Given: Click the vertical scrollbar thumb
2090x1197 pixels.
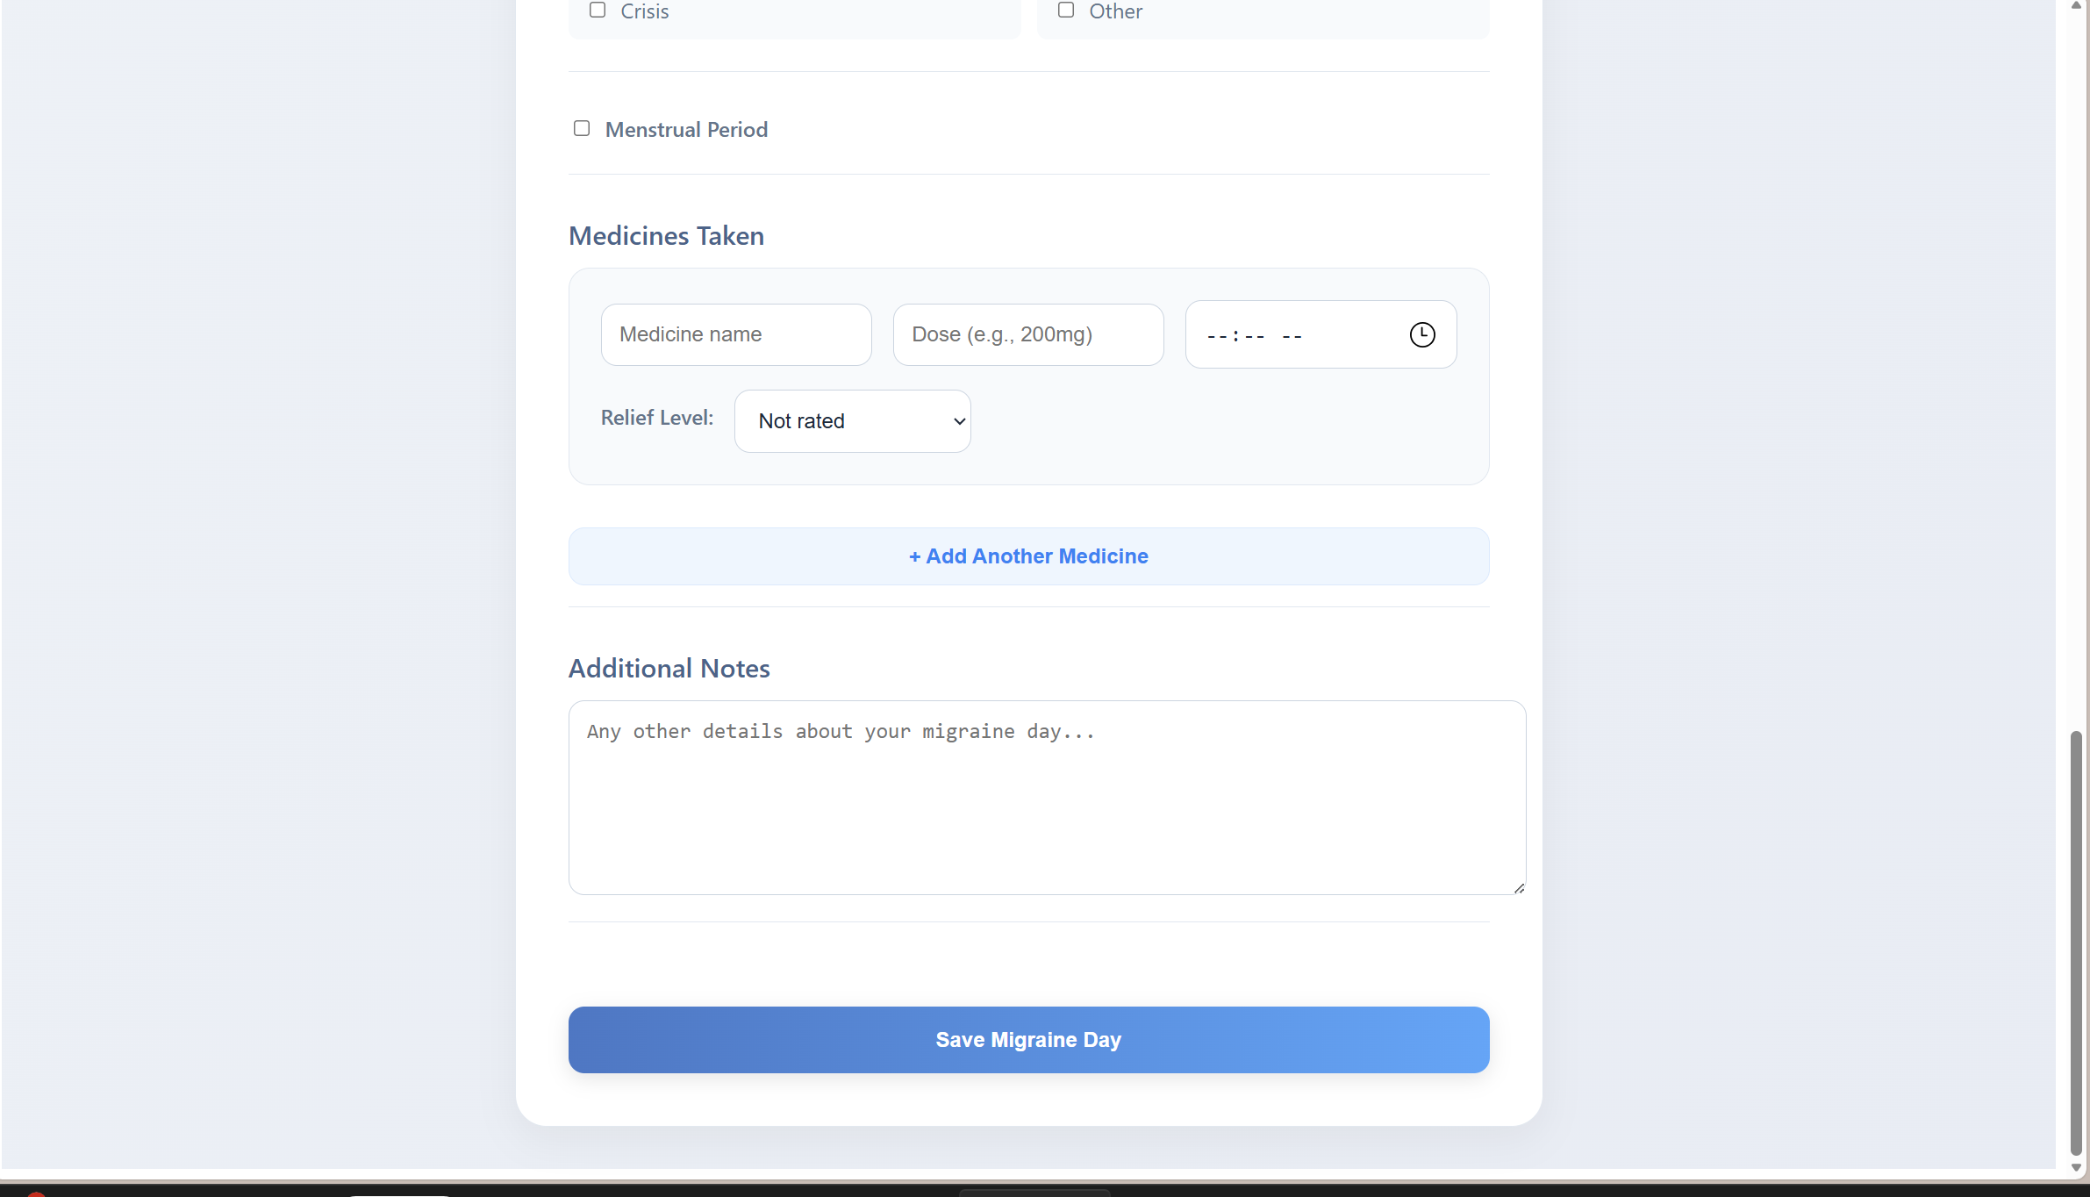Looking at the screenshot, I should [x=2076, y=941].
